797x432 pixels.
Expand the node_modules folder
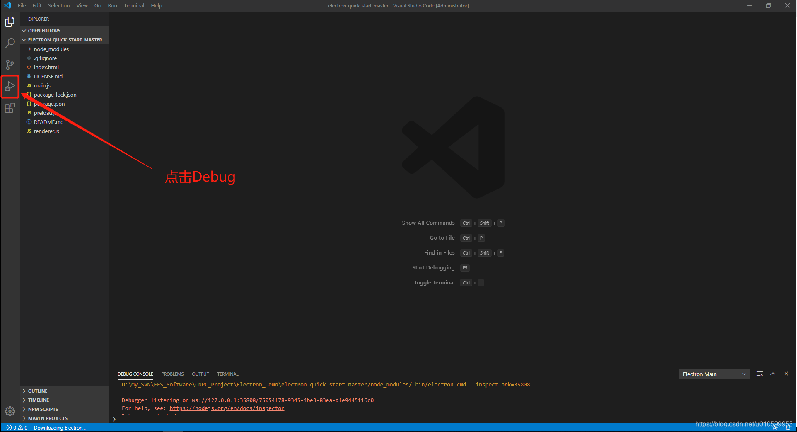pos(65,49)
